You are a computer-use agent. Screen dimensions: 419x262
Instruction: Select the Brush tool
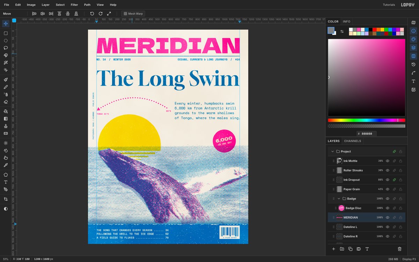point(6,80)
